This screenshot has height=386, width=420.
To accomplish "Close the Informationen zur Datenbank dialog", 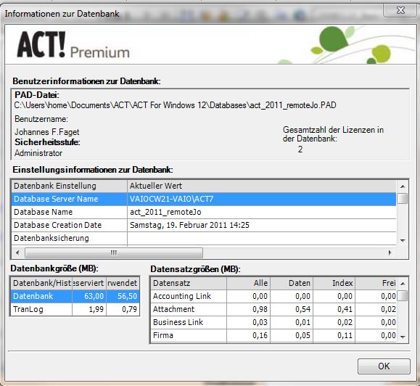I will pos(400,10).
